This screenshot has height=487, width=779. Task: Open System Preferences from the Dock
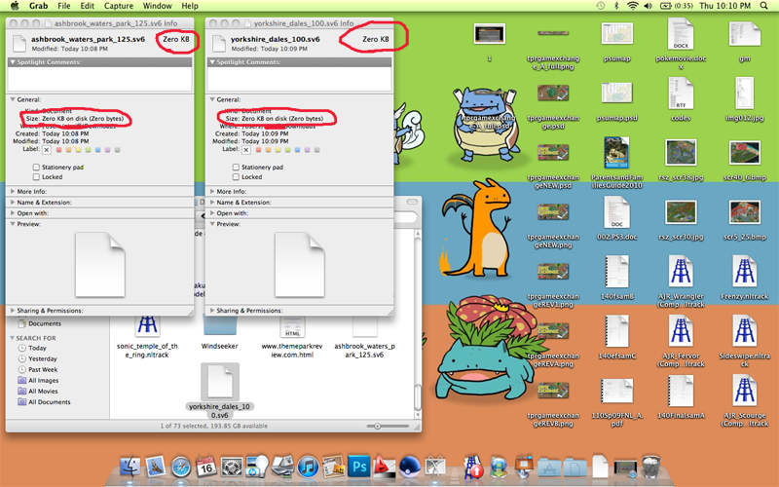pyautogui.click(x=231, y=468)
